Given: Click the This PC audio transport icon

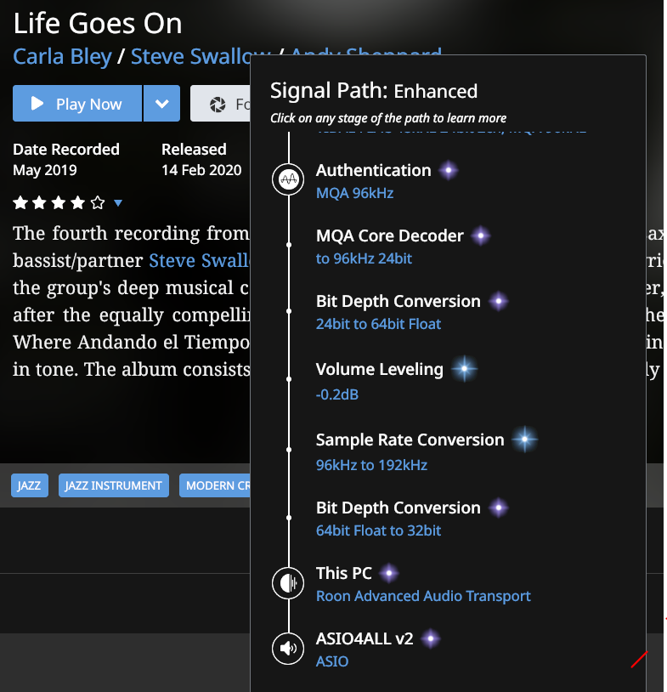Looking at the screenshot, I should click(x=288, y=583).
